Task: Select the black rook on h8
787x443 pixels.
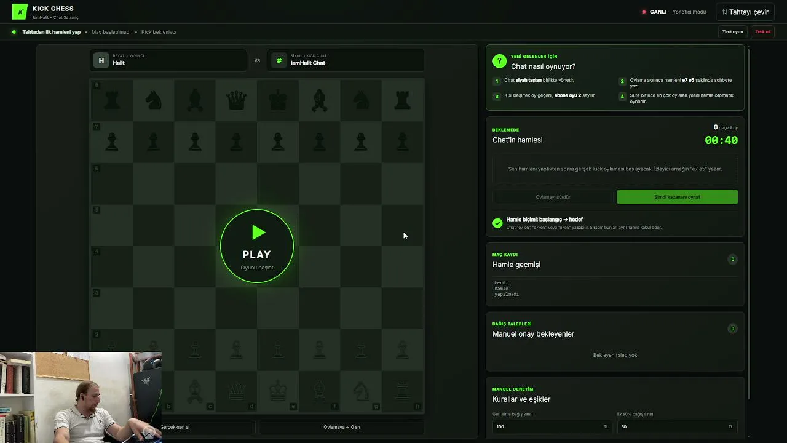Action: coord(403,100)
